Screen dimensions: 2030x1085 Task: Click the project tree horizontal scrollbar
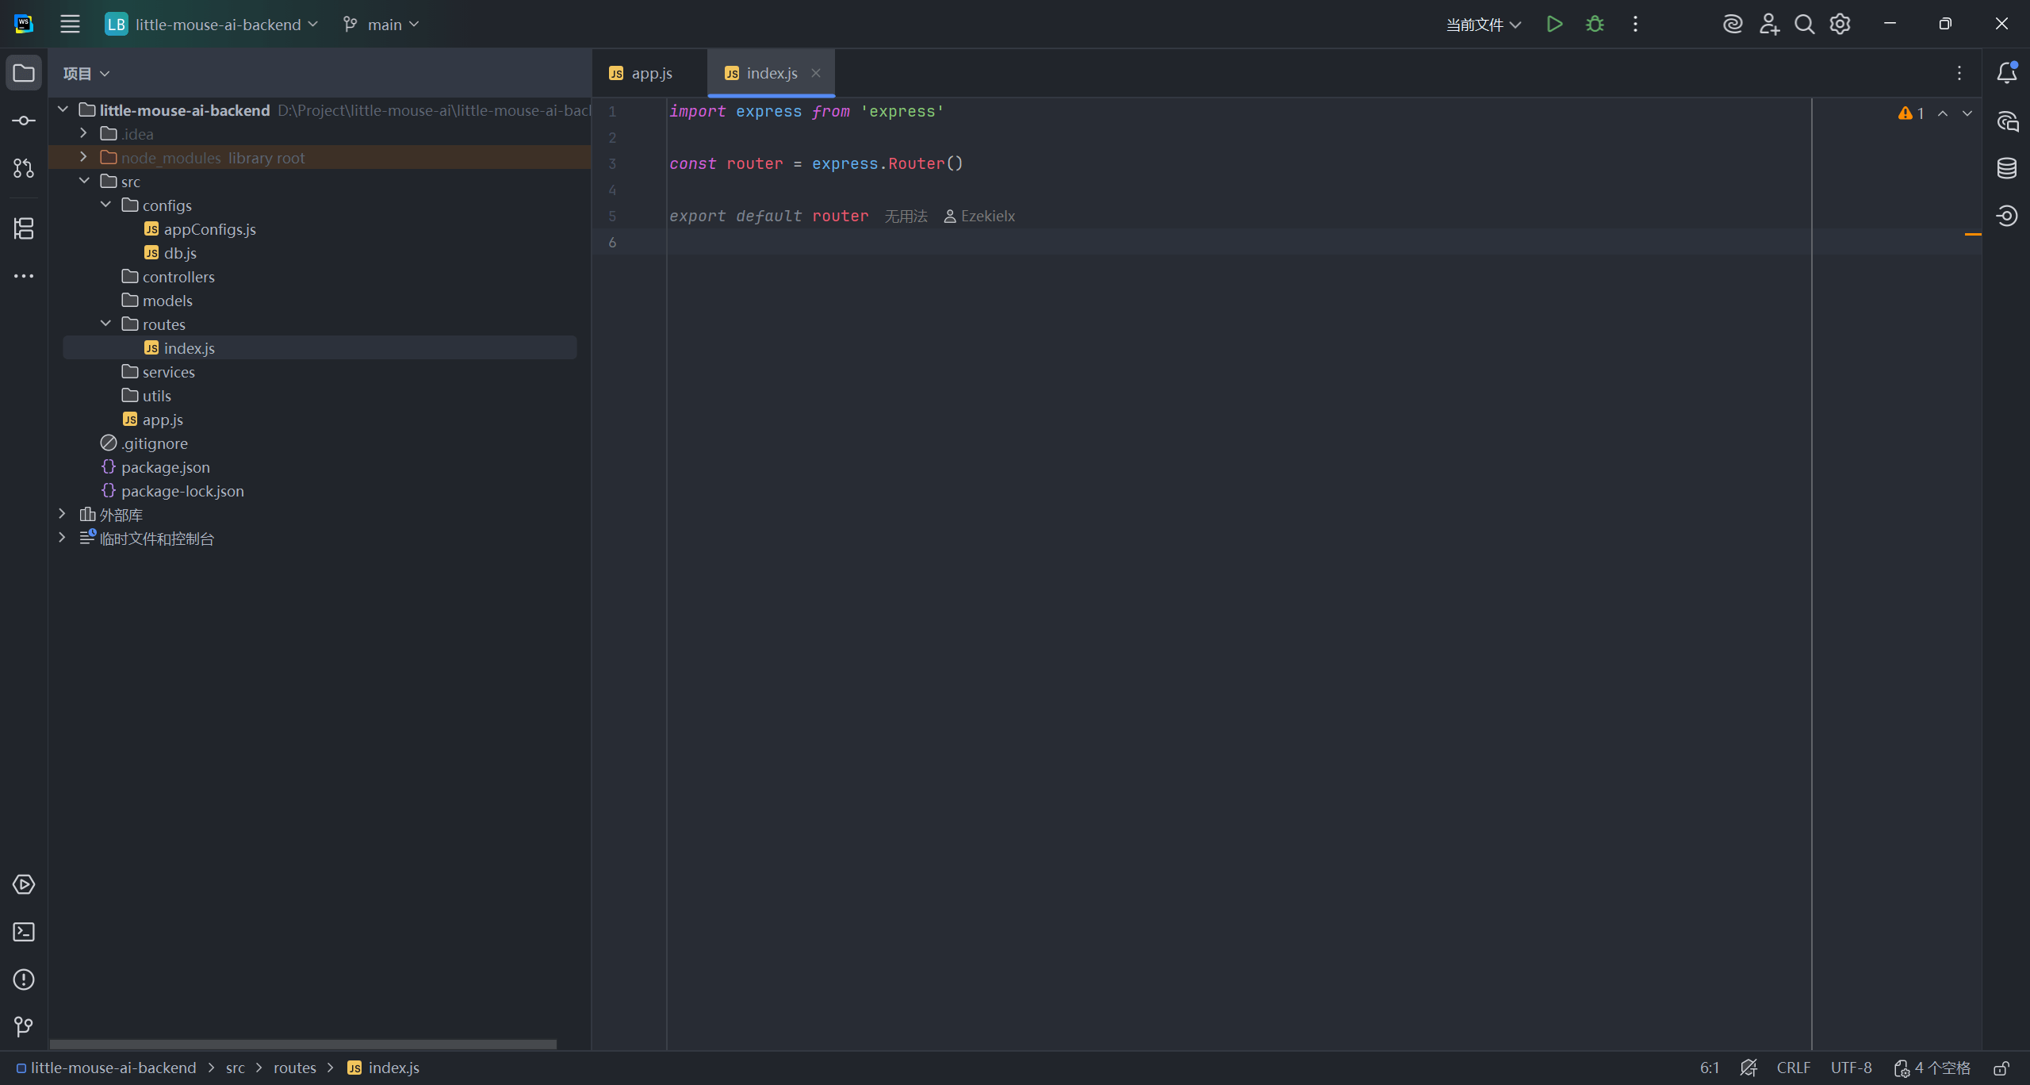coord(303,1044)
